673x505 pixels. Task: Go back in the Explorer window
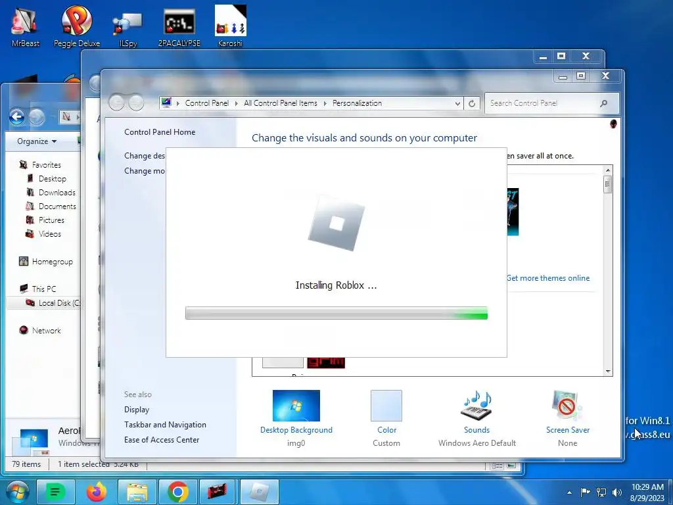16,116
